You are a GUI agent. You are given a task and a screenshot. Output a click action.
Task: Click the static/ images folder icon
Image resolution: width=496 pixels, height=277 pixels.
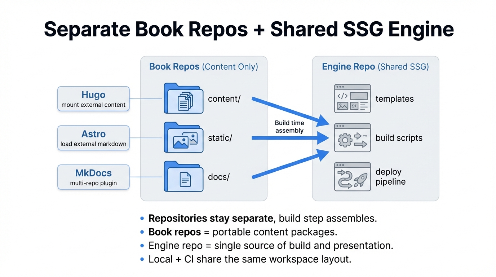(183, 138)
